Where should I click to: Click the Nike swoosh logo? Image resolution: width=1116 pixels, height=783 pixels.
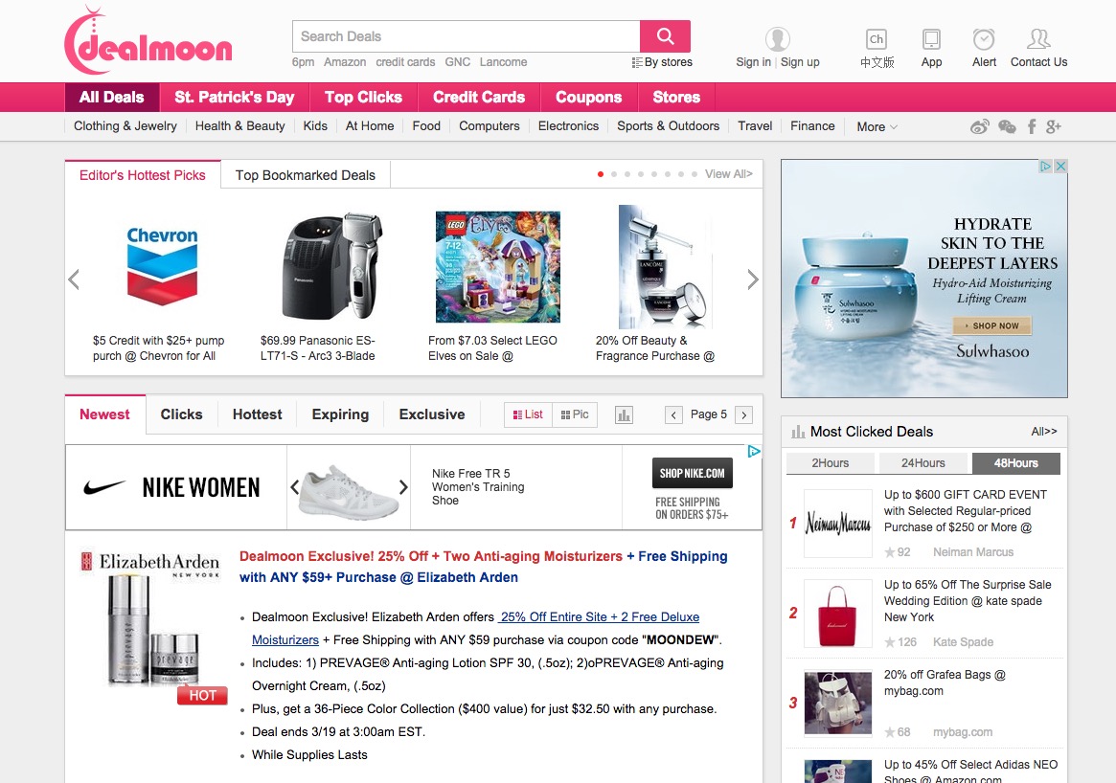tap(103, 487)
